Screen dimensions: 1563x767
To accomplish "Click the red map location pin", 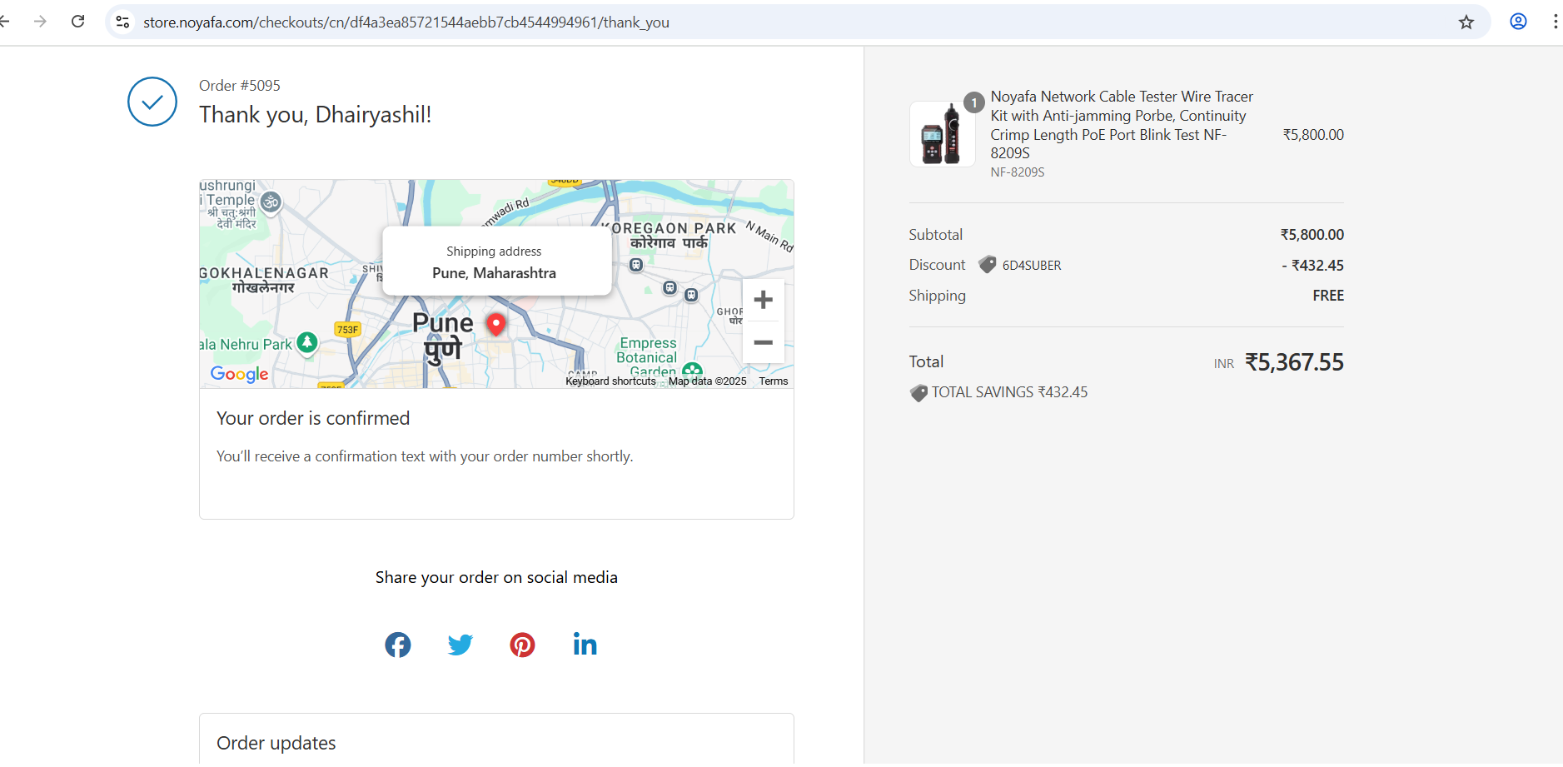I will pyautogui.click(x=496, y=324).
